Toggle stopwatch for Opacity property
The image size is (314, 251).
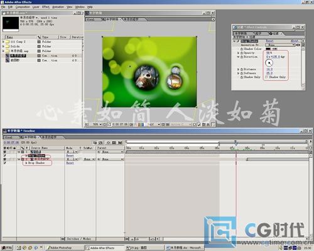click(242, 53)
